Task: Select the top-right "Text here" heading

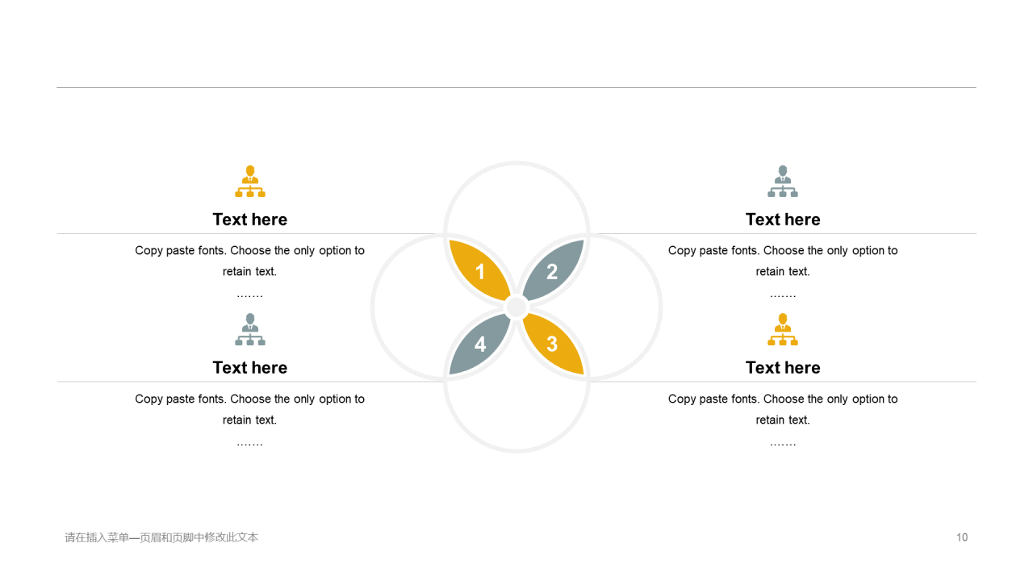Action: [x=783, y=219]
